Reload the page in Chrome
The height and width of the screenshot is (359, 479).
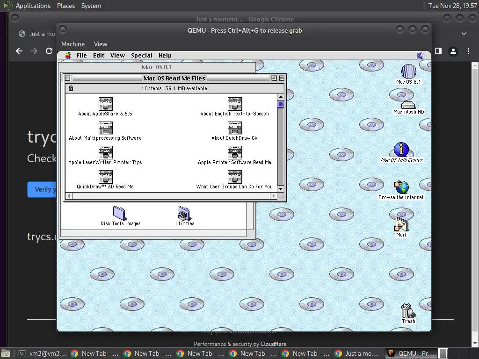tap(49, 51)
